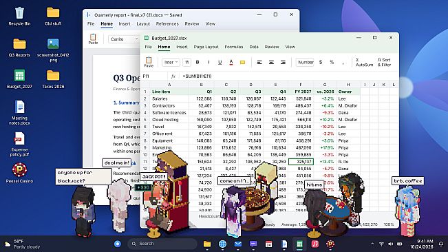Image resolution: width=448 pixels, height=252 pixels.
Task: Select the Software licences cell
Action: click(169, 112)
